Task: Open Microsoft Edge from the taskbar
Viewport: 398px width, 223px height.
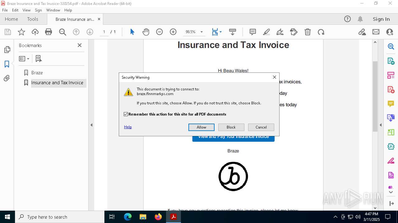Action: (128, 217)
